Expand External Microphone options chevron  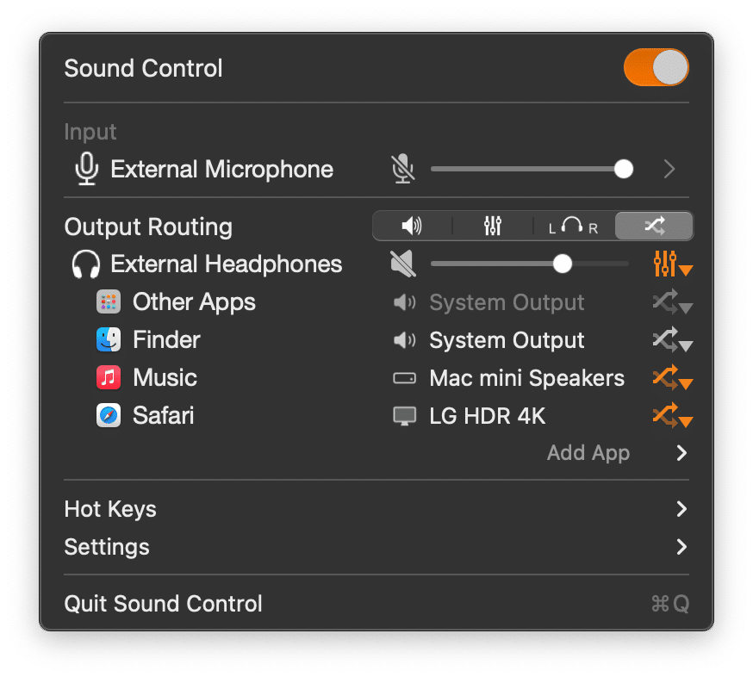(x=669, y=169)
